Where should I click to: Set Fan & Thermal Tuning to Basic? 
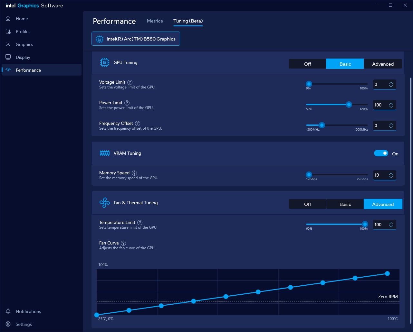coord(345,204)
